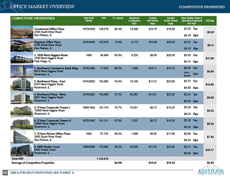Click the '9575 West Higgins Road' address line
This screenshot has height=178, width=230.
click(x=49, y=71)
